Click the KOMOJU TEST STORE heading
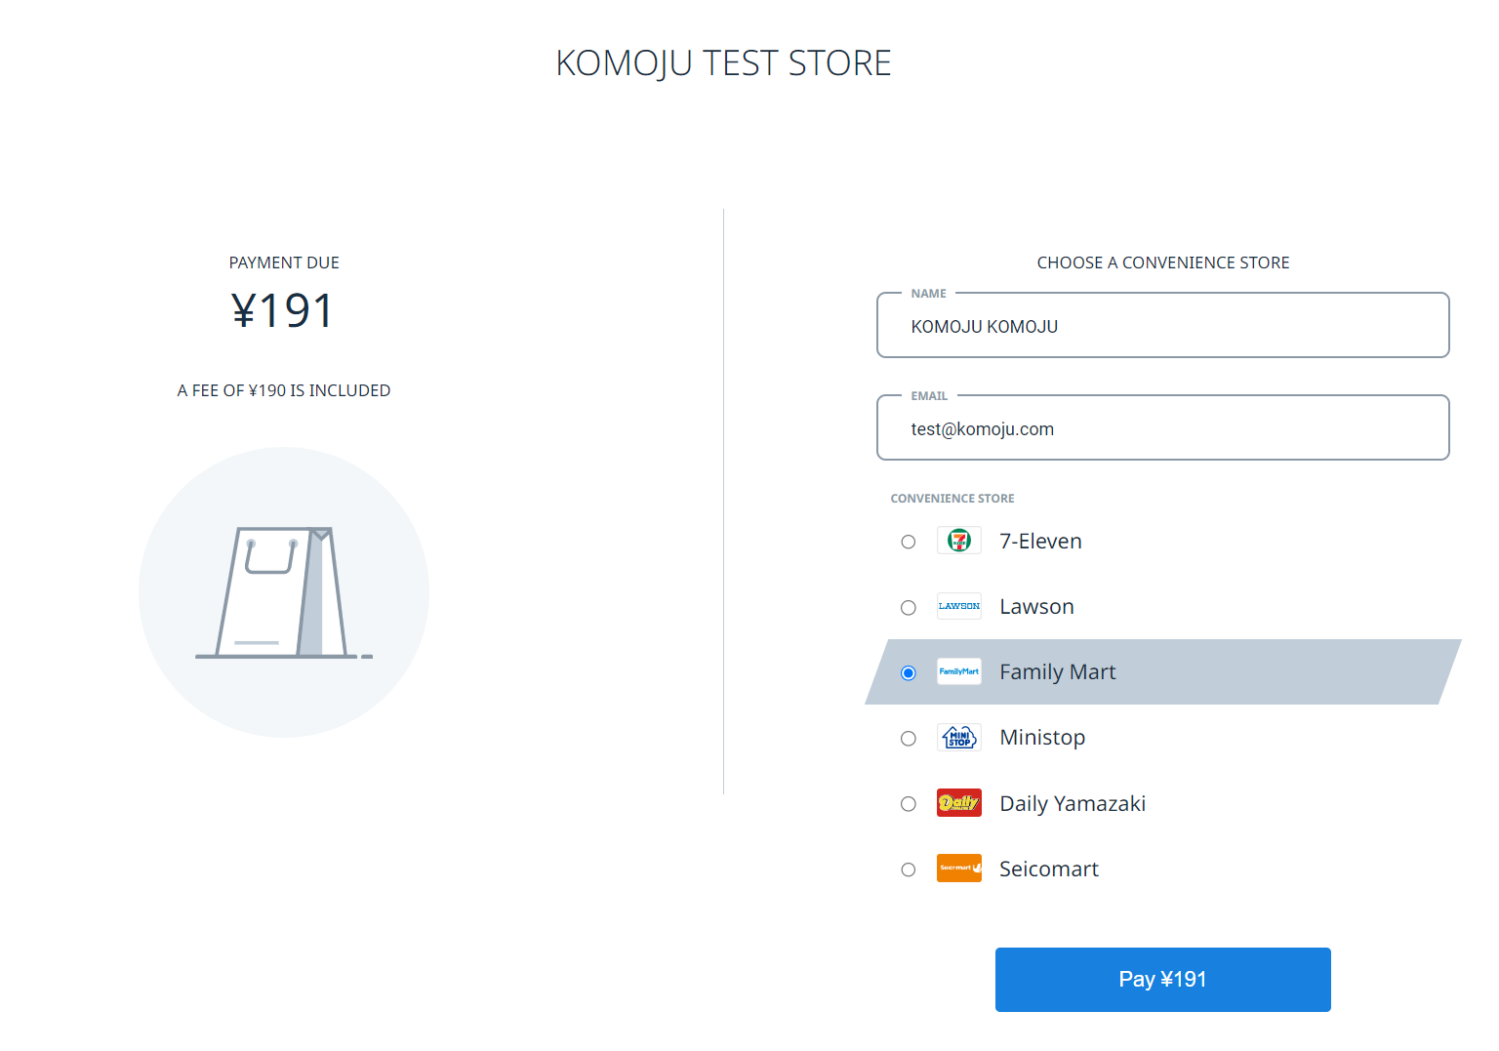This screenshot has width=1499, height=1051. (x=723, y=63)
